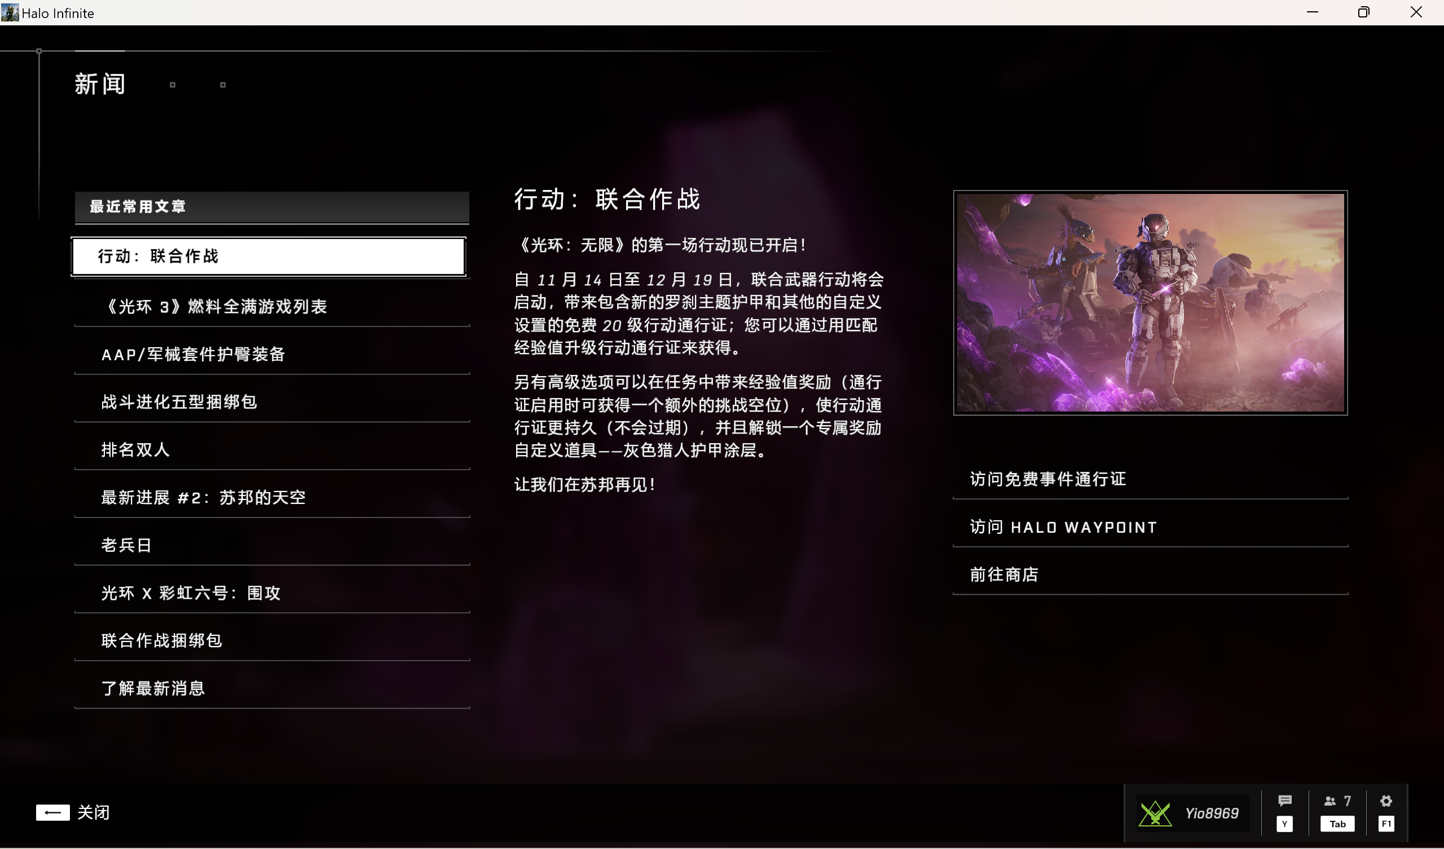Open the 排名双人 article

tap(272, 449)
